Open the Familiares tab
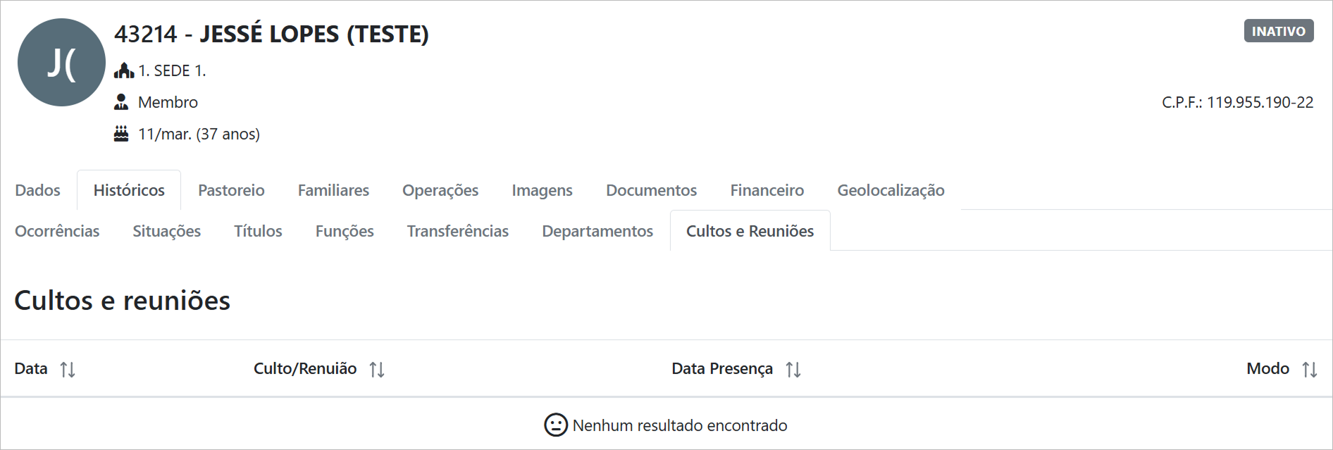The height and width of the screenshot is (450, 1333). pos(333,190)
